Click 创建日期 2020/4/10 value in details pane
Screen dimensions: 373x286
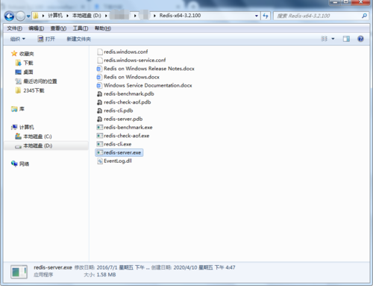(x=204, y=267)
